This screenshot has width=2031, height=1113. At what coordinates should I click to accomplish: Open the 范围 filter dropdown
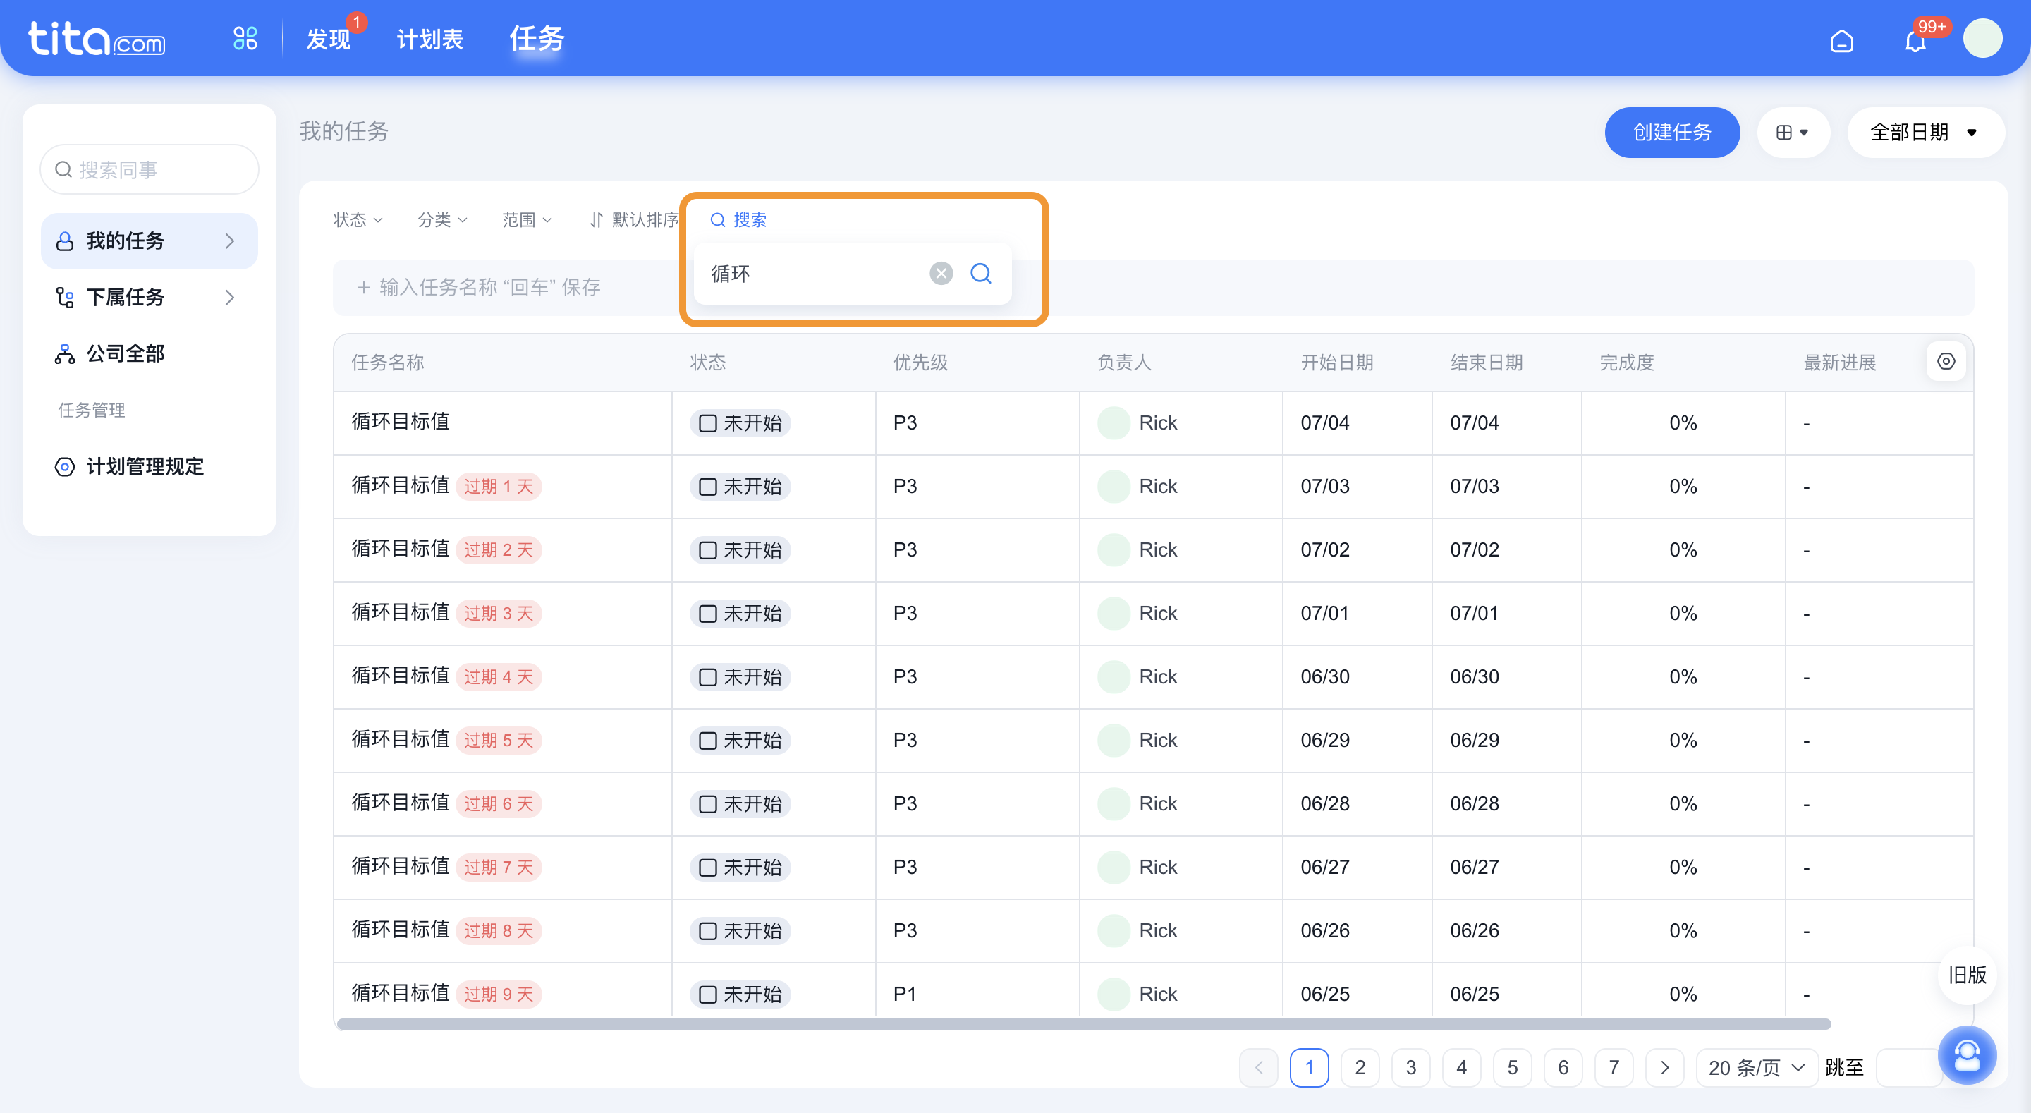(x=527, y=219)
